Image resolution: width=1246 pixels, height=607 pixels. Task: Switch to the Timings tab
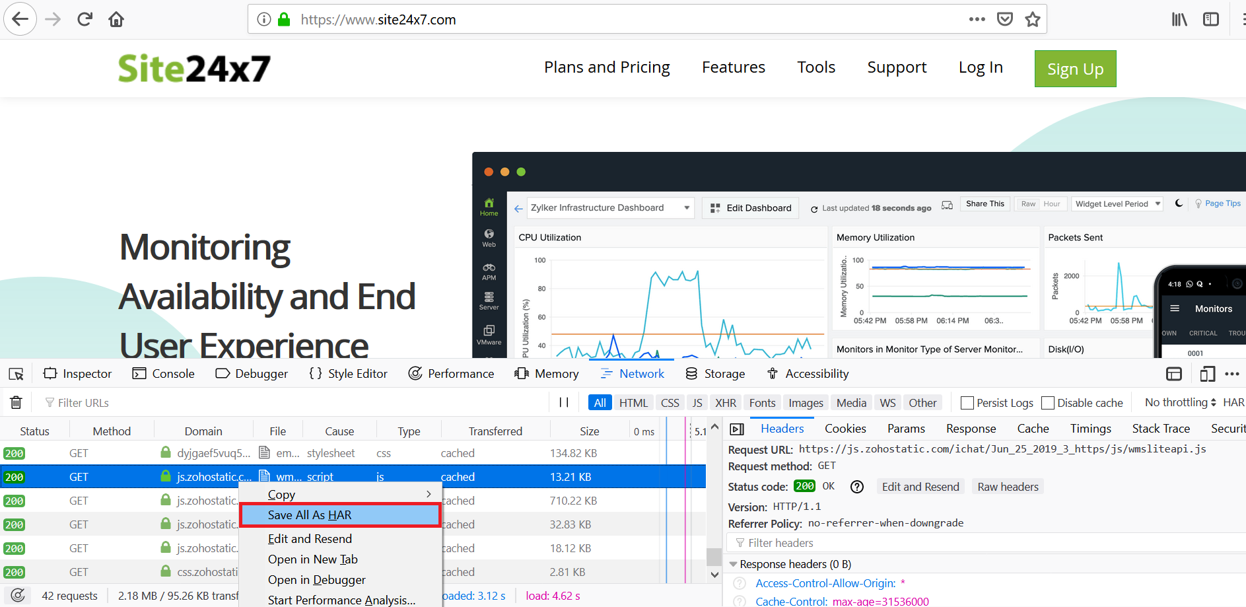1091,429
